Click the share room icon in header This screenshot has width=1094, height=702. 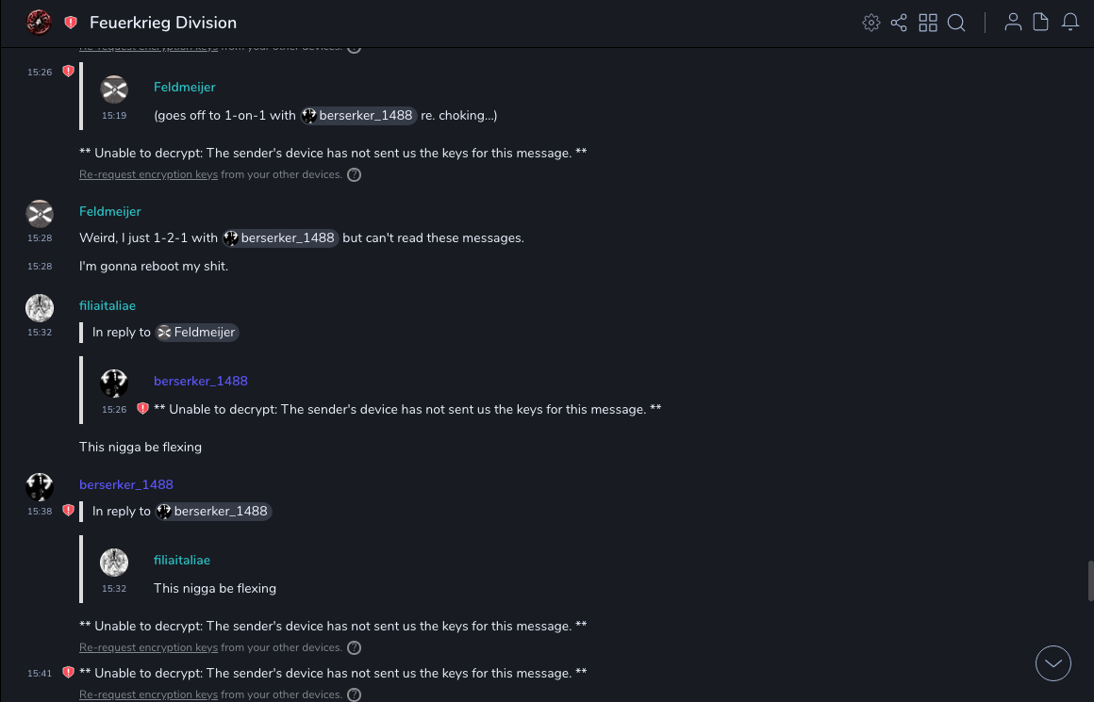tap(899, 23)
